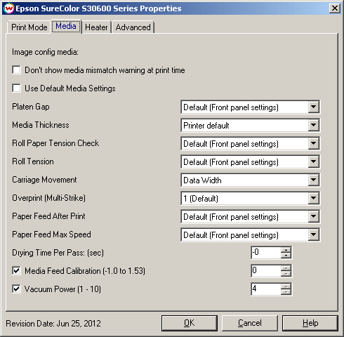The width and height of the screenshot is (344, 337).
Task: Confirm settings with the OK button
Action: click(x=189, y=323)
